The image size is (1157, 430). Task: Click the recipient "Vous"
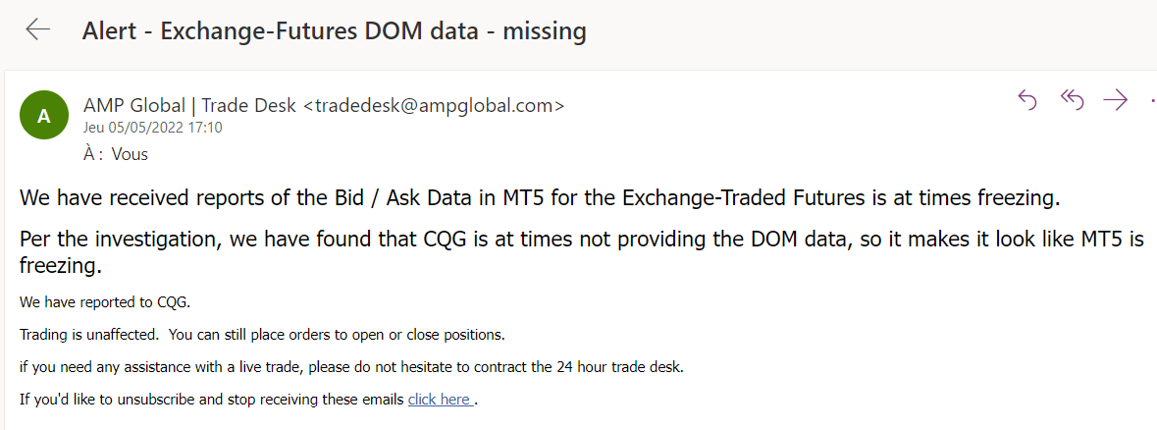pos(130,154)
